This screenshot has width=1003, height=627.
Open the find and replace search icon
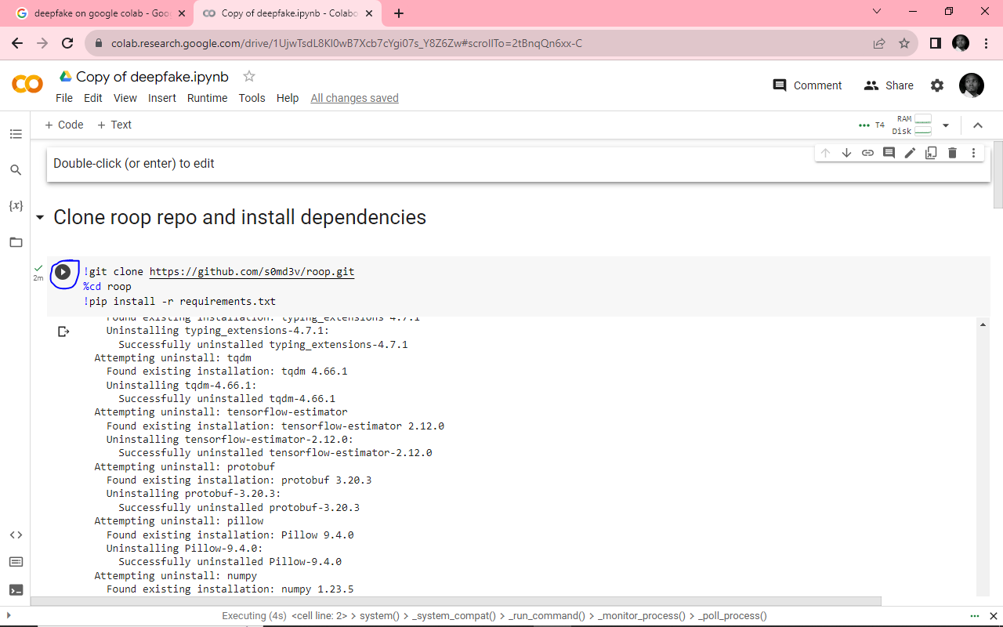click(16, 170)
